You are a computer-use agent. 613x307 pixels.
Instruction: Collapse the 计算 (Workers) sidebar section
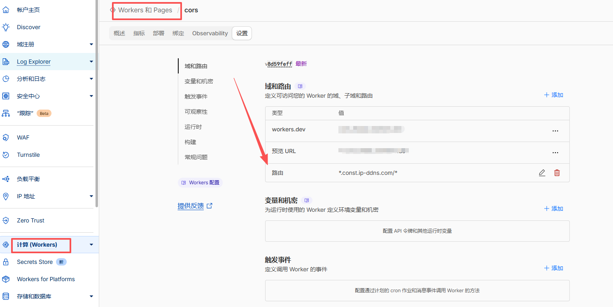click(91, 245)
